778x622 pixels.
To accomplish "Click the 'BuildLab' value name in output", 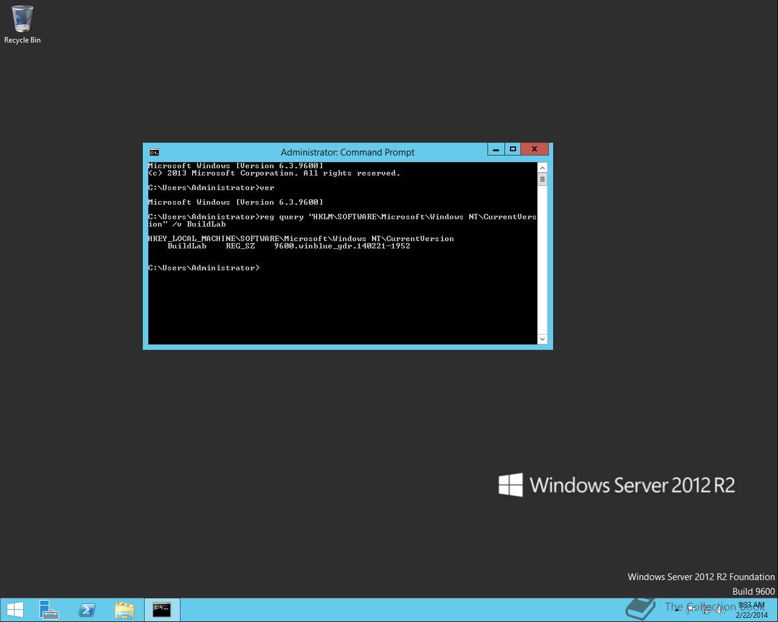I will pos(187,246).
